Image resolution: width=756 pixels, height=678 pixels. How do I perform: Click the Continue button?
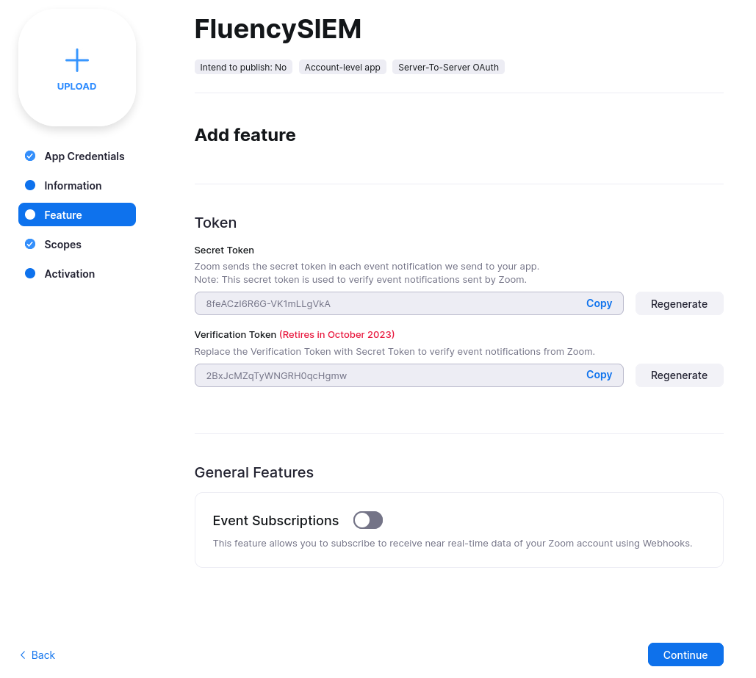[685, 654]
